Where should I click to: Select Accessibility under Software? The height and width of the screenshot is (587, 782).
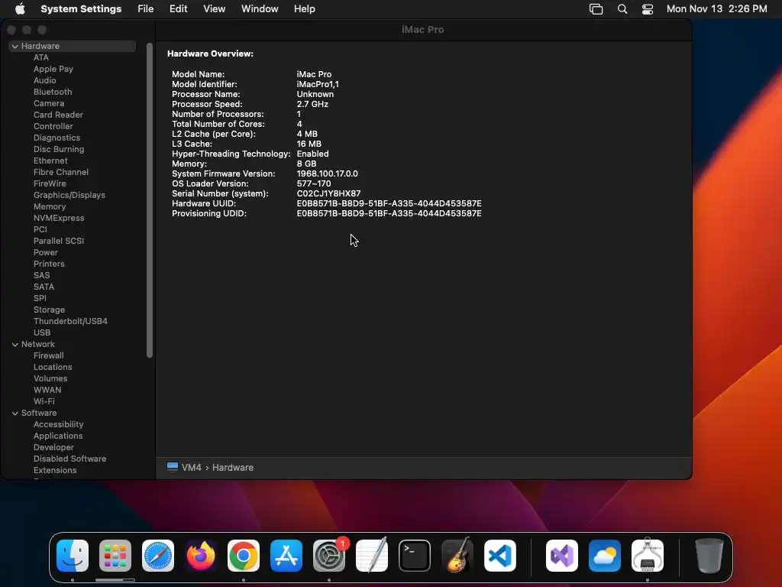tap(58, 425)
